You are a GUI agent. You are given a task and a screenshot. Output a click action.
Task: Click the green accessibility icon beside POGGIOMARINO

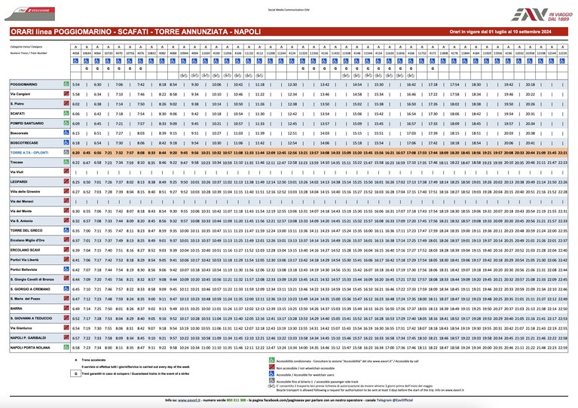66,84
